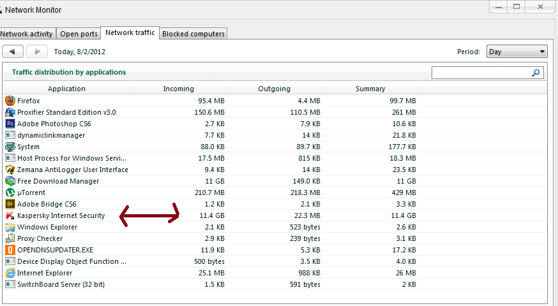Screen dimensions: 558x306
Task: Maximize the Network Monitor window
Action: [x=517, y=7]
